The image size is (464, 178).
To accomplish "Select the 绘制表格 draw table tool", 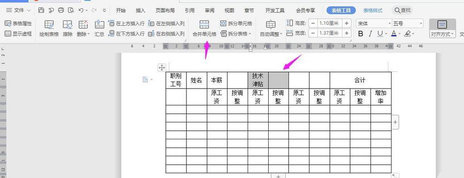I will click(x=49, y=28).
